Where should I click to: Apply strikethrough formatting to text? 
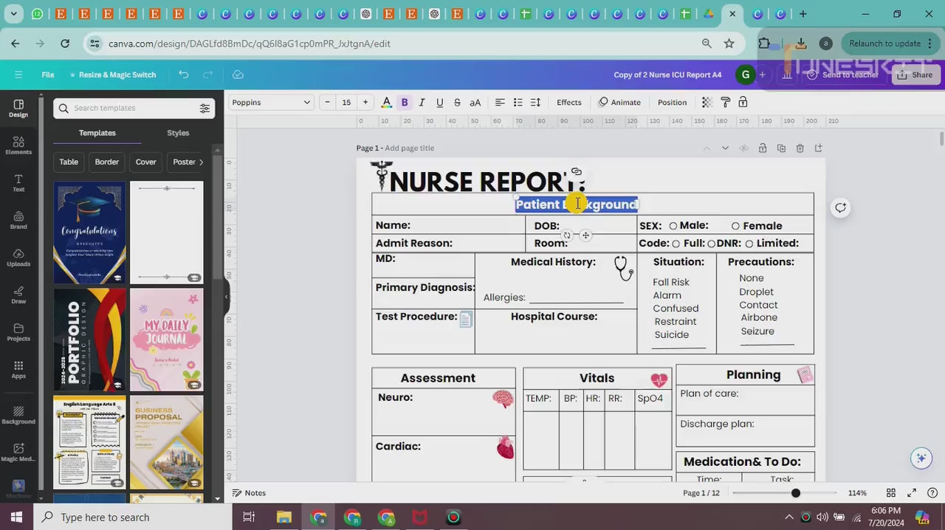457,103
